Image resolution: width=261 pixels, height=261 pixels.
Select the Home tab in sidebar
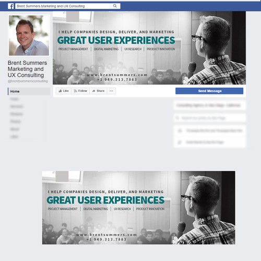pyautogui.click(x=29, y=91)
